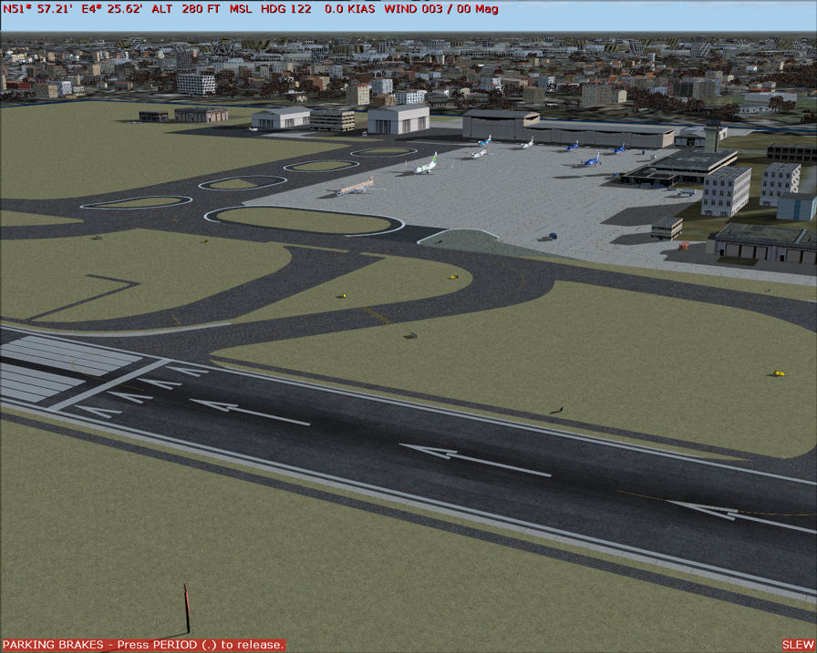Image resolution: width=817 pixels, height=653 pixels.
Task: Click the WIND 003 / 00 Mag readout
Action: (440, 9)
